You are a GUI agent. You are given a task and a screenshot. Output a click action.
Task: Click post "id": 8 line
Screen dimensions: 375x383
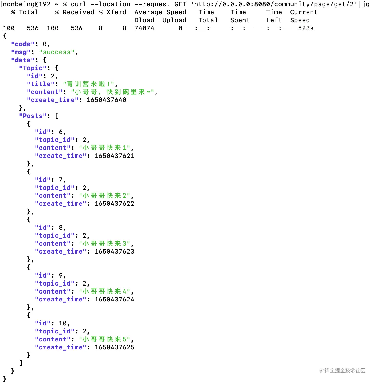(x=50, y=228)
